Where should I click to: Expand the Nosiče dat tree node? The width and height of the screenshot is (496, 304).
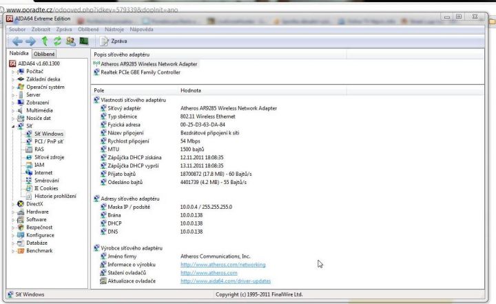[13, 119]
